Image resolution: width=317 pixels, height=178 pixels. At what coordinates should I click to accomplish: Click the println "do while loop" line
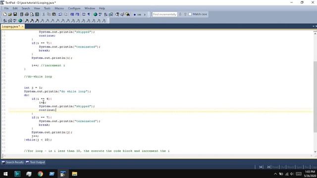click(57, 91)
